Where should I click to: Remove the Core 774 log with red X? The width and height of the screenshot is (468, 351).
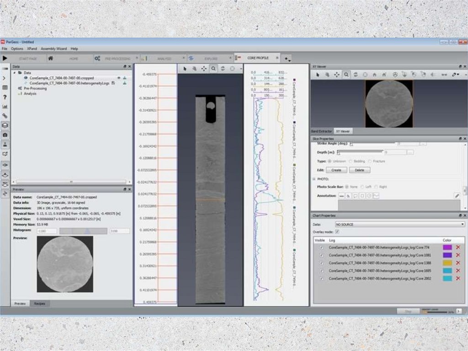pyautogui.click(x=457, y=247)
